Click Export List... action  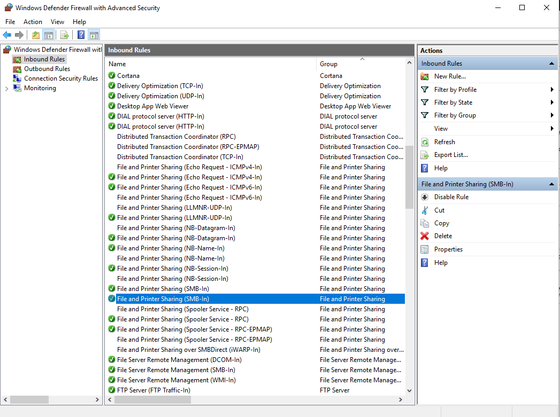pyautogui.click(x=451, y=155)
